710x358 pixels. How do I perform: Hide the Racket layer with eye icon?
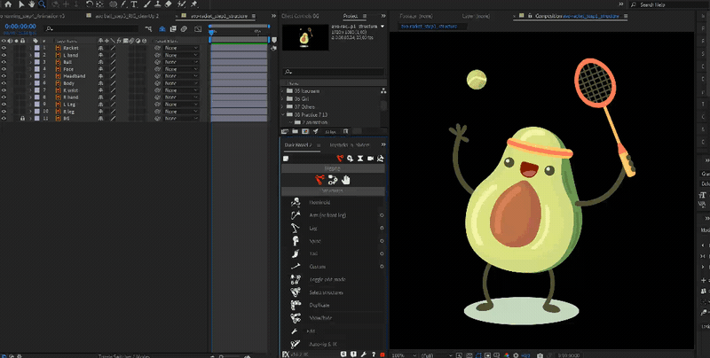[4, 48]
